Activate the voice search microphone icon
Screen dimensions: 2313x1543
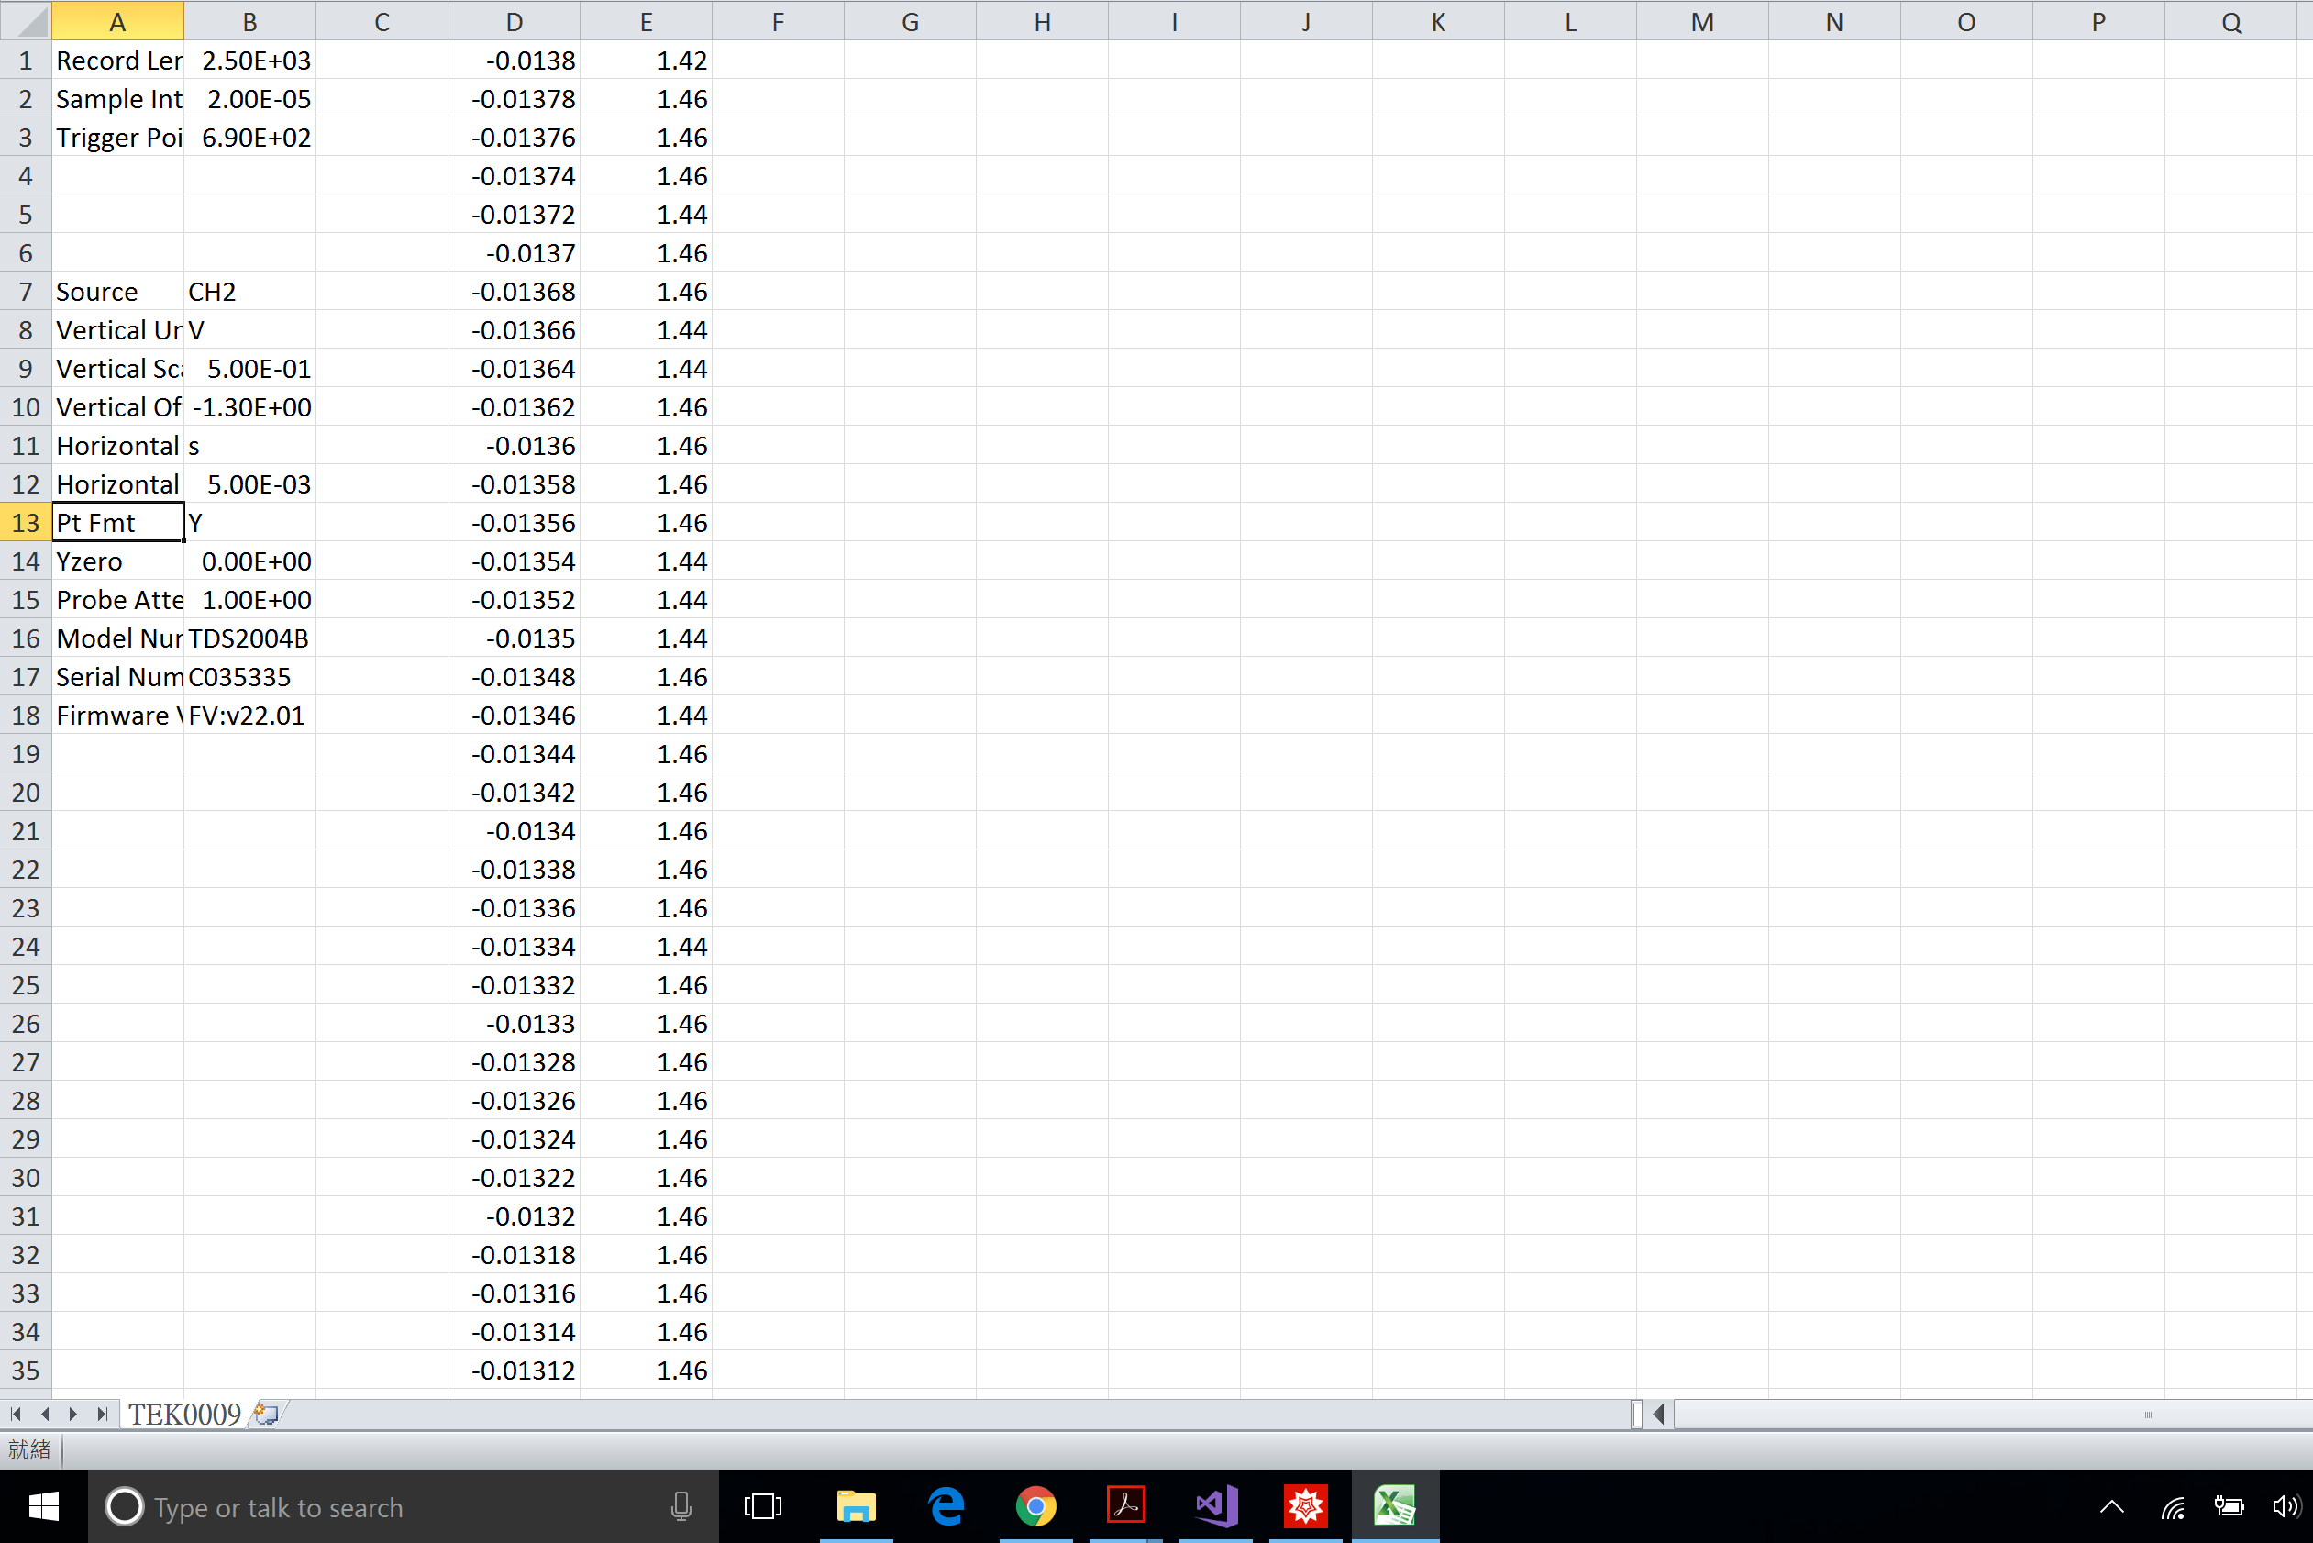(680, 1506)
